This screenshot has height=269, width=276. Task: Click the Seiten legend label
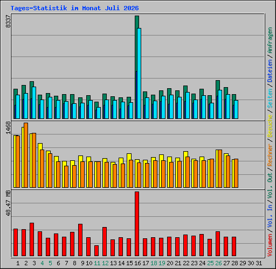pyautogui.click(x=270, y=98)
